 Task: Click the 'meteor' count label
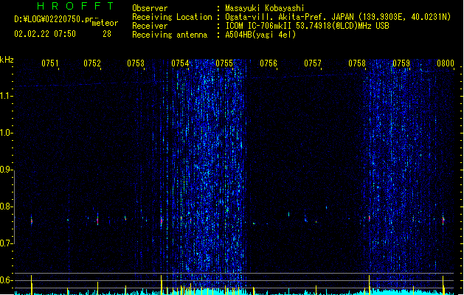(x=105, y=23)
